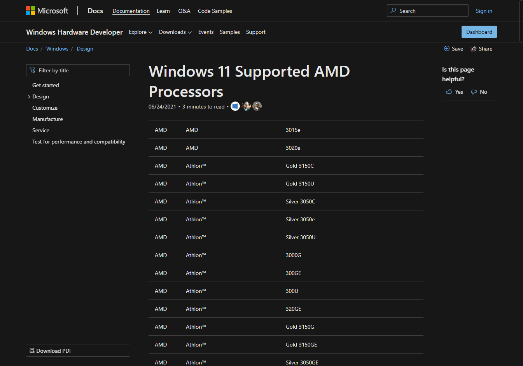
Task: Click the Share label
Action: click(x=485, y=49)
